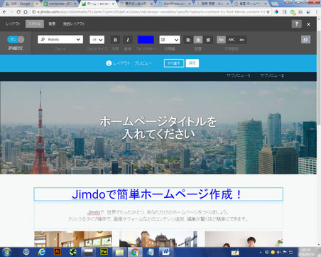321x257 pixels.
Task: Center-align the heading text
Action: (198, 40)
